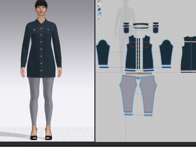This screenshot has height=147, width=196.
Task: Select the cuff piece under the right sleeve
Action: tap(166, 67)
